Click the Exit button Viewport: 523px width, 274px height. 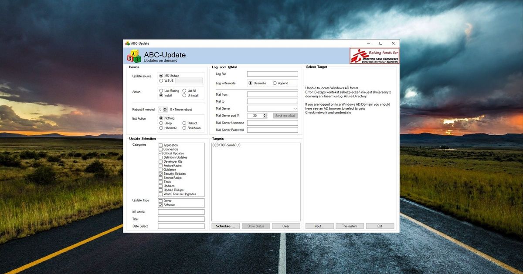380,226
